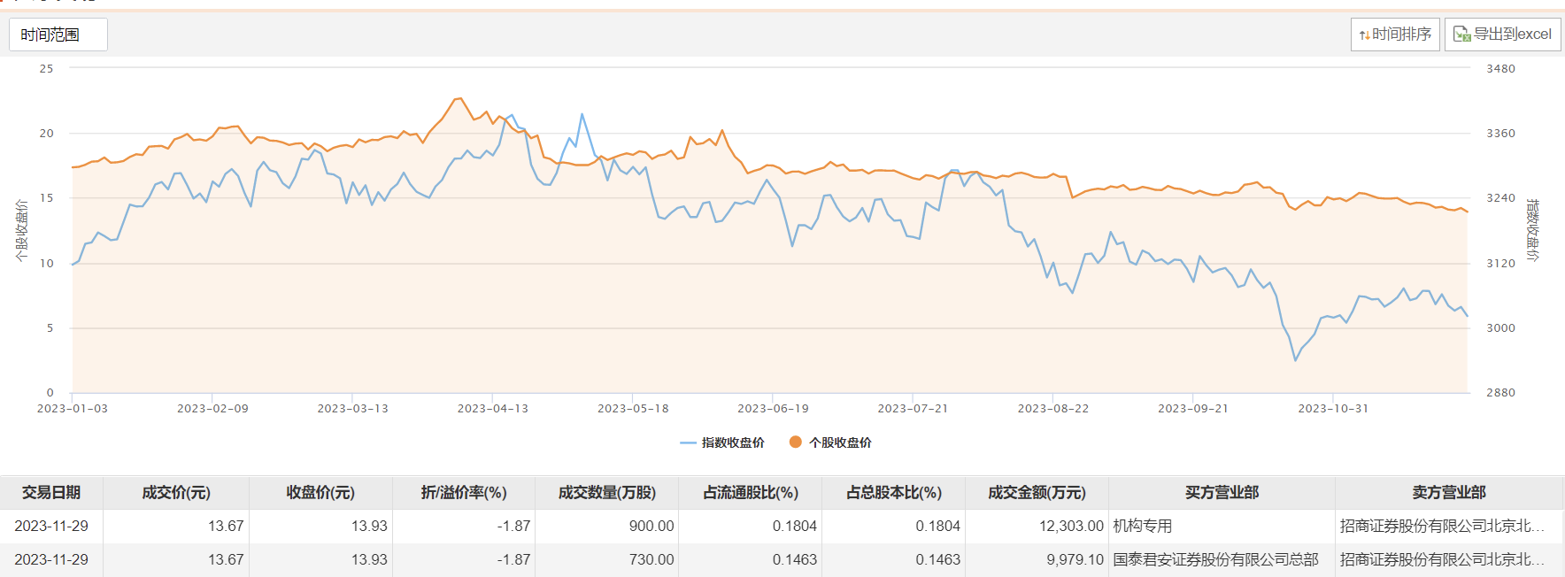Click the 卖方营业部 column header
1565x577 pixels.
[x=1449, y=492]
